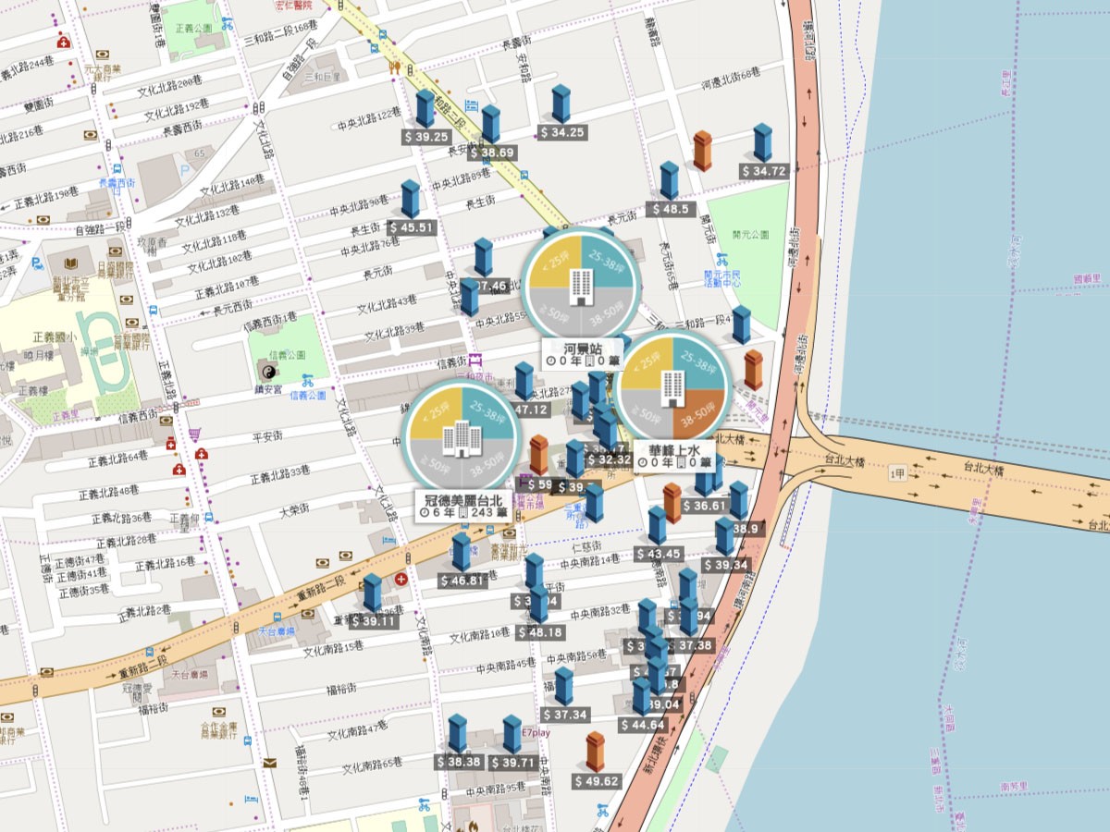The width and height of the screenshot is (1110, 832).
Task: Click the $32.32 price label
Action: click(x=610, y=459)
